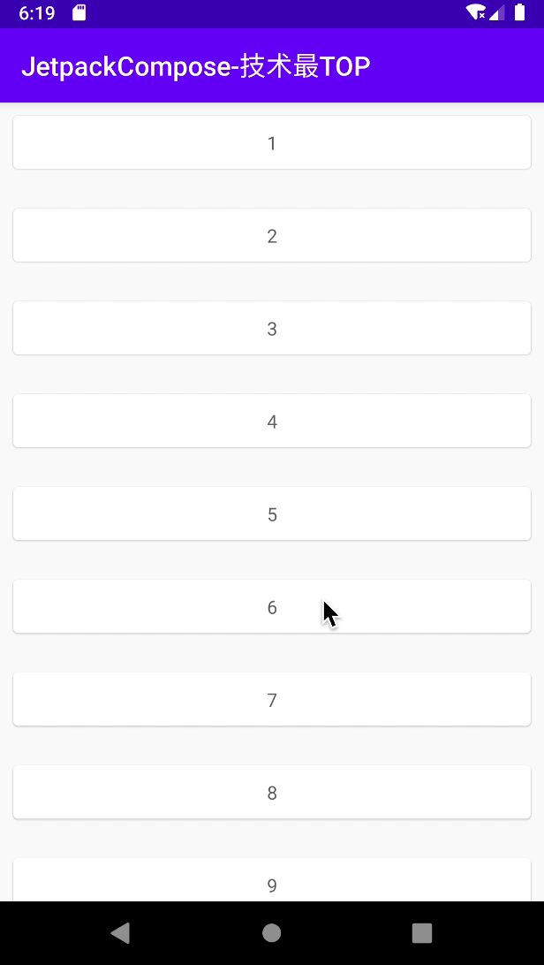The image size is (544, 965).
Task: Click the battery status icon
Action: pyautogui.click(x=519, y=13)
